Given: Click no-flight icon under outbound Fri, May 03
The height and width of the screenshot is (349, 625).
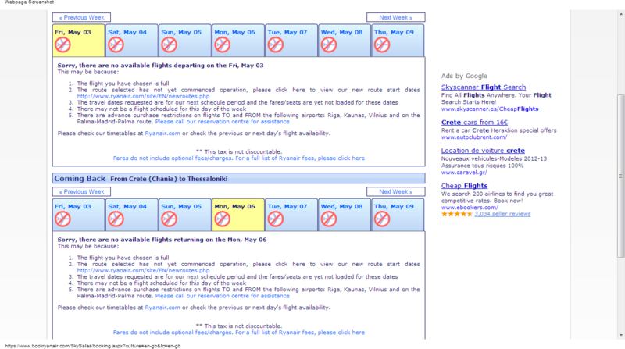Looking at the screenshot, I should [62, 45].
